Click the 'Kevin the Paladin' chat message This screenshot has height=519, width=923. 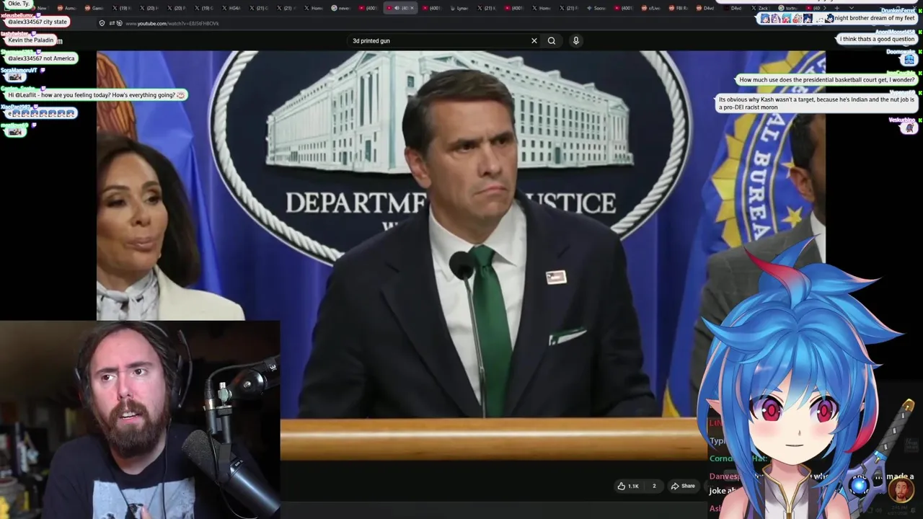(x=30, y=40)
